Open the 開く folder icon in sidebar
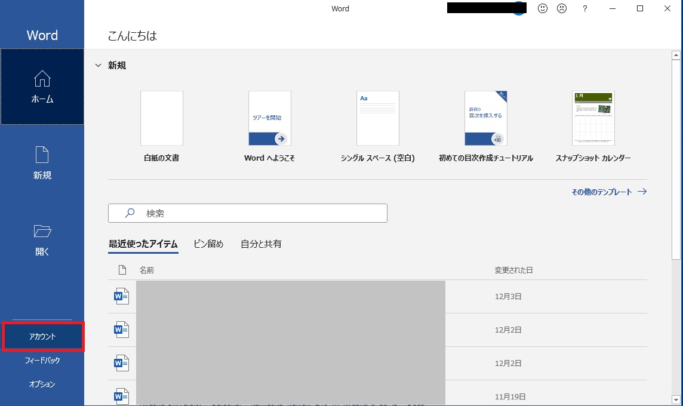The width and height of the screenshot is (683, 406). [42, 231]
